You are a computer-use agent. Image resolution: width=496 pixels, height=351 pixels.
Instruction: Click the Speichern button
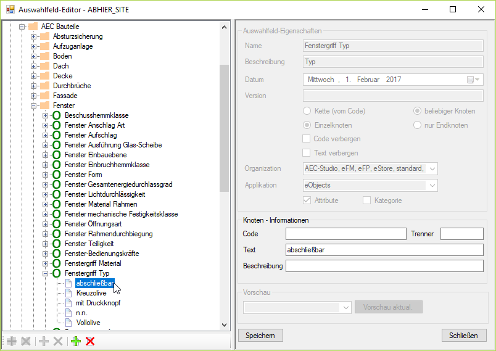pos(260,336)
